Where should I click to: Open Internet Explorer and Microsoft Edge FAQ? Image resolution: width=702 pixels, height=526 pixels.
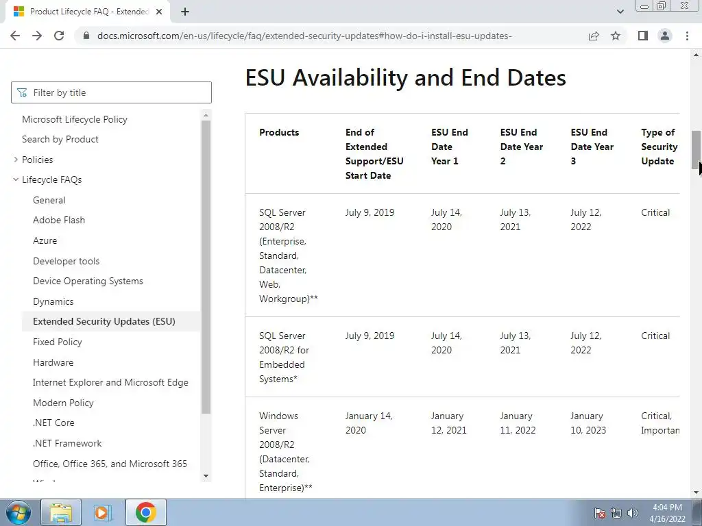pos(110,382)
